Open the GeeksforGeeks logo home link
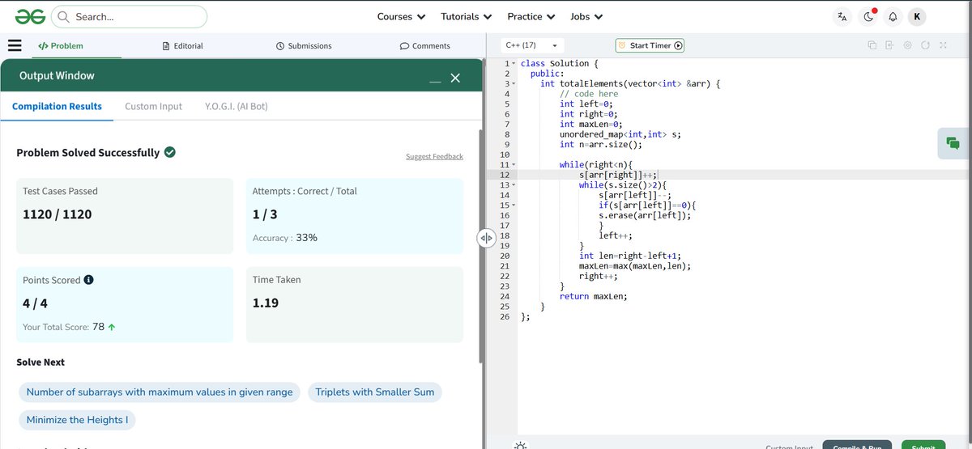The image size is (972, 449). click(x=28, y=16)
